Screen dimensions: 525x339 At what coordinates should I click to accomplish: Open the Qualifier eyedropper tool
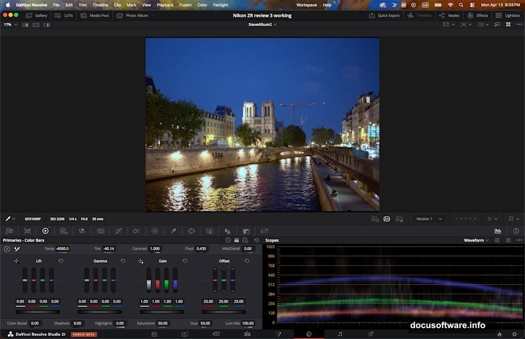[174, 230]
